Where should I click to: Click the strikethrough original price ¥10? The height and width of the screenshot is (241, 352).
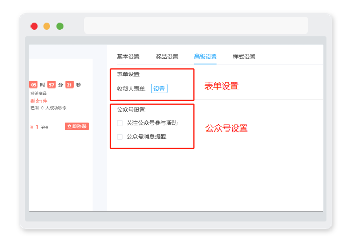[x=45, y=127]
